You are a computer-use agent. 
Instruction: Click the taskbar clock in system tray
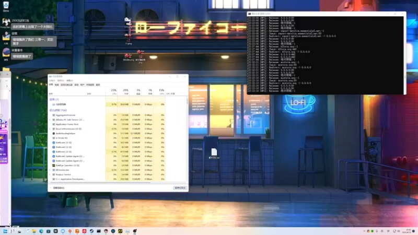point(408,231)
